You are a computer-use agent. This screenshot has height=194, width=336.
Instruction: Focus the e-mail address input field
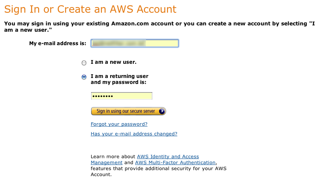point(162,43)
